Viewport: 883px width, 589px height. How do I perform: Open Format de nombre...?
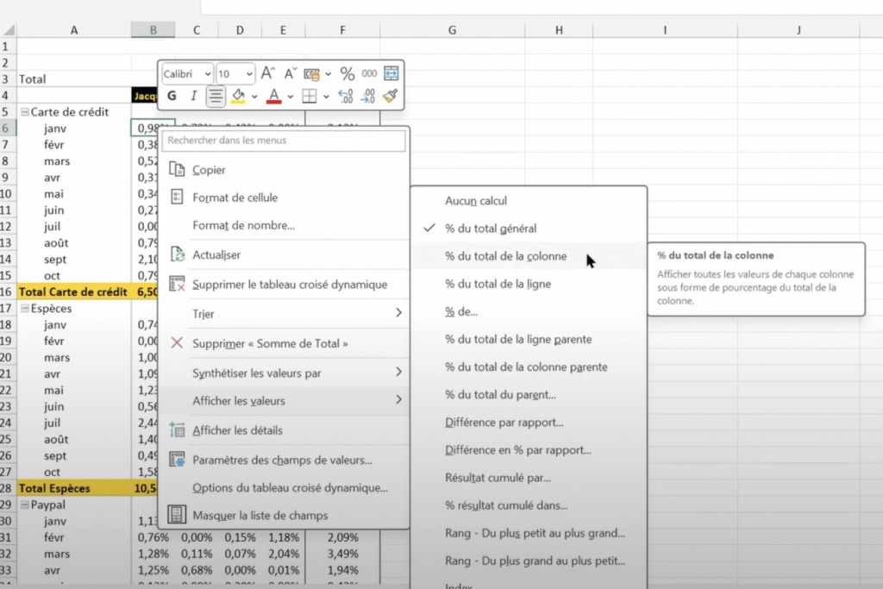(x=283, y=225)
